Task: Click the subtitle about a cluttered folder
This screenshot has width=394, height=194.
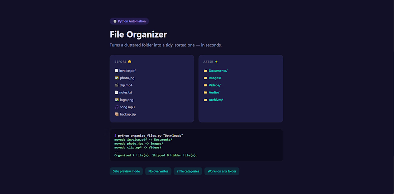Action: [165, 45]
